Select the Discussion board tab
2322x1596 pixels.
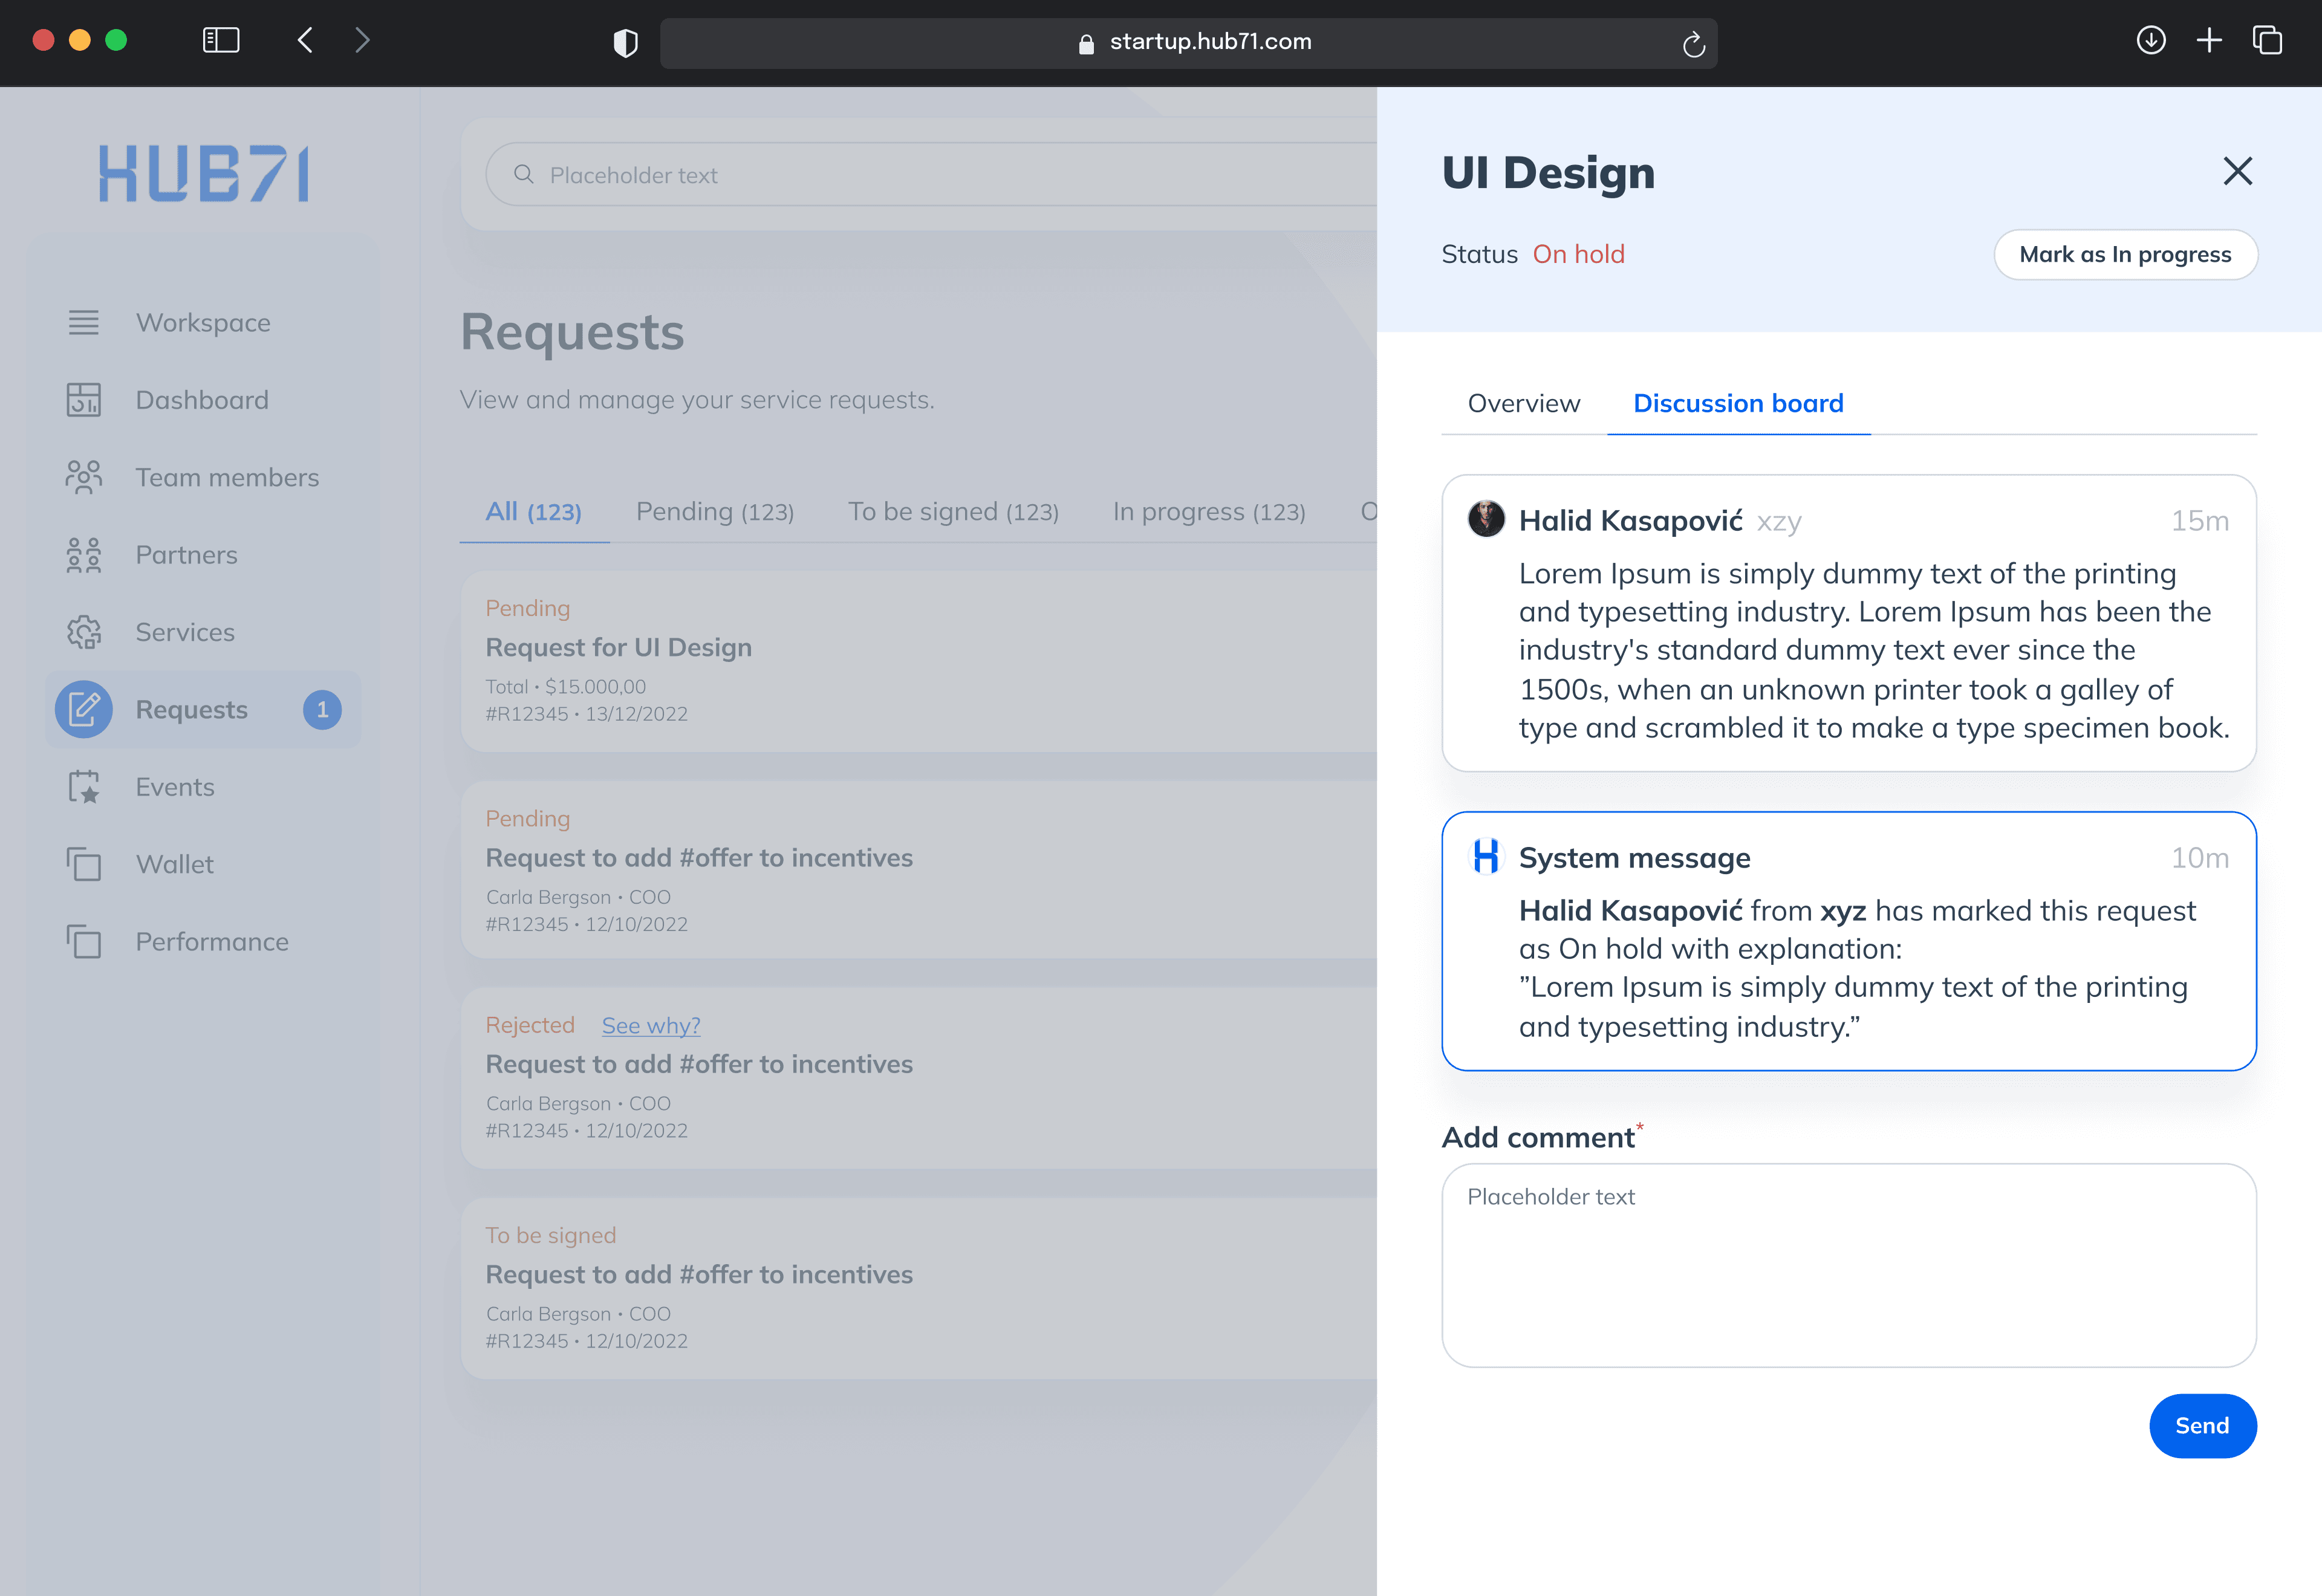1738,403
